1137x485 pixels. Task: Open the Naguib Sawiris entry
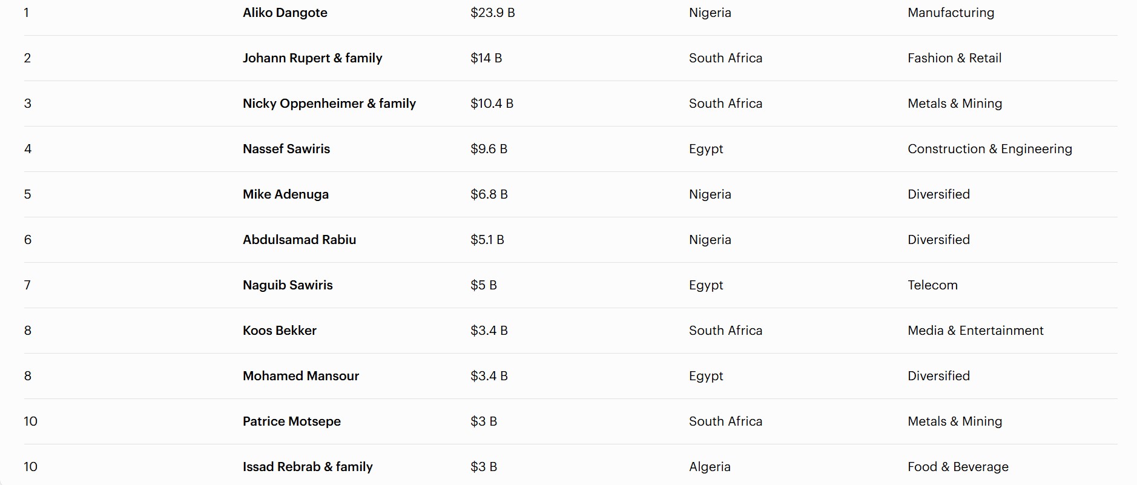tap(288, 285)
